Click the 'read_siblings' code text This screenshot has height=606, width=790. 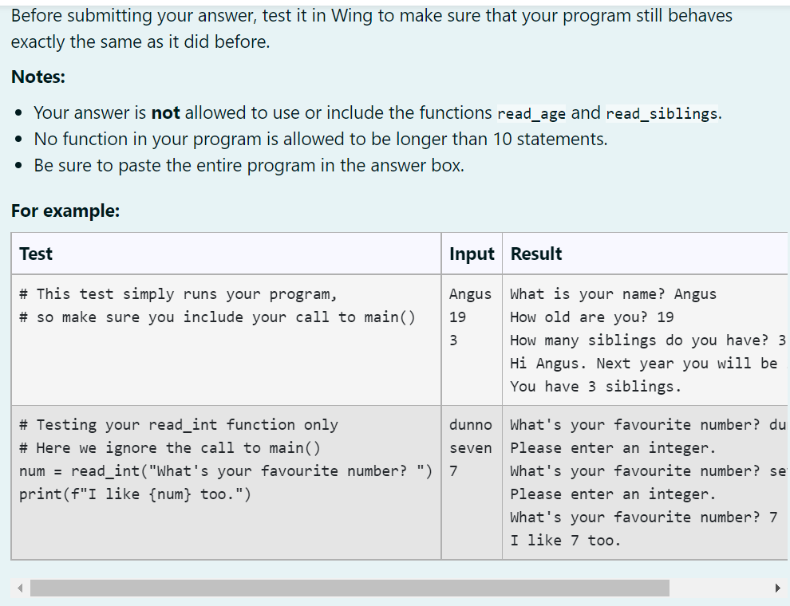tap(662, 114)
